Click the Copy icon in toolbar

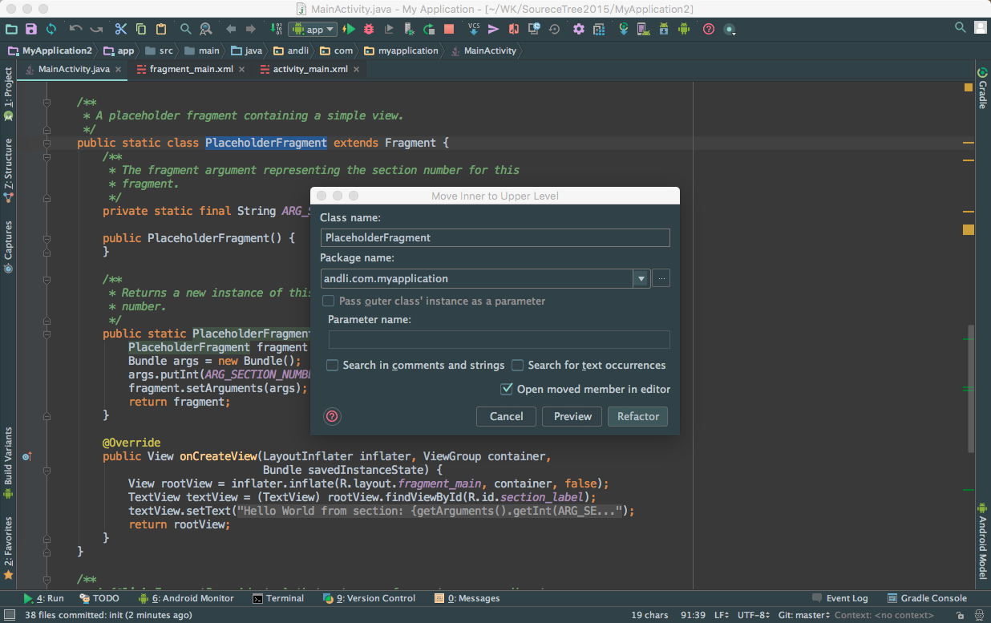[x=141, y=29]
